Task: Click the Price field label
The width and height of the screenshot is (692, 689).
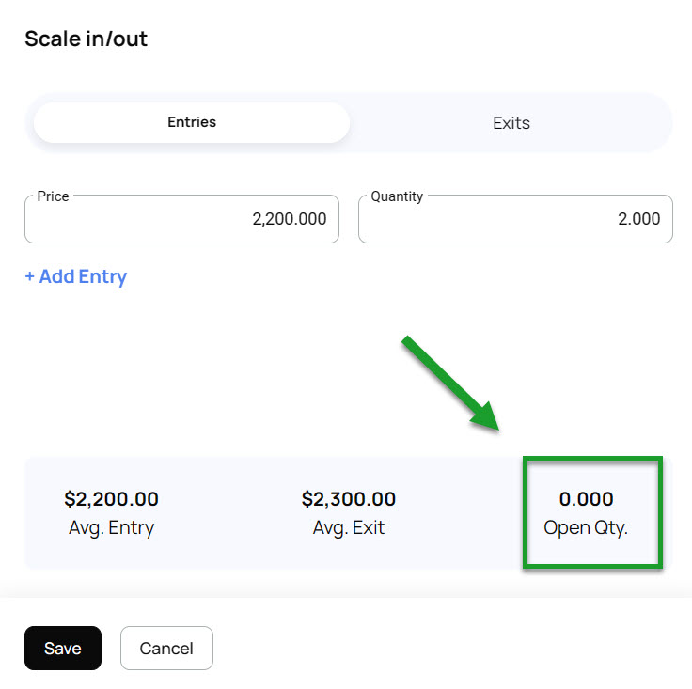Action: (x=53, y=196)
